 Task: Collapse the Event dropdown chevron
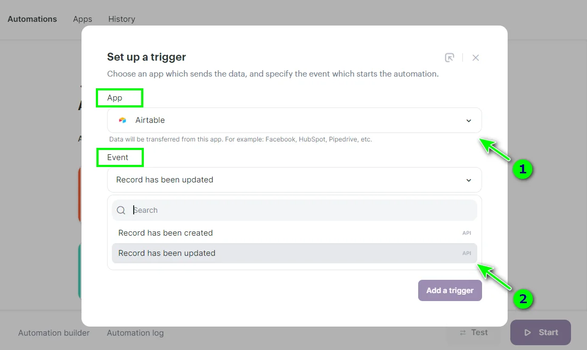(x=469, y=180)
